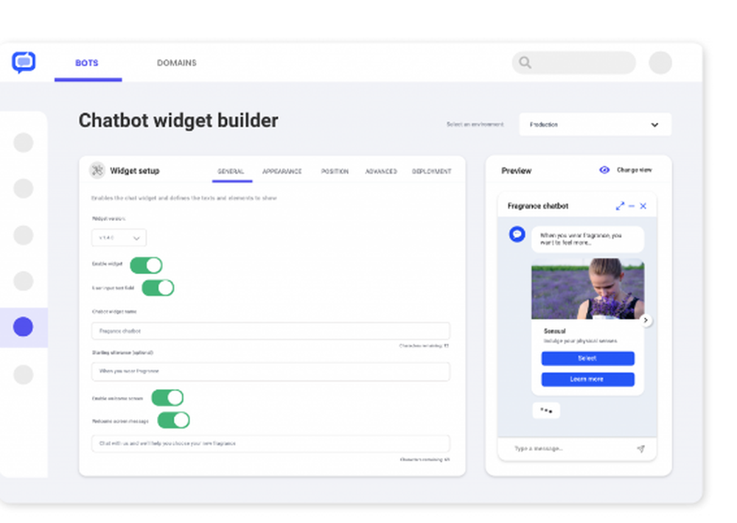Open the BOTS tab
Viewport: 737px width, 523px height.
pos(87,63)
